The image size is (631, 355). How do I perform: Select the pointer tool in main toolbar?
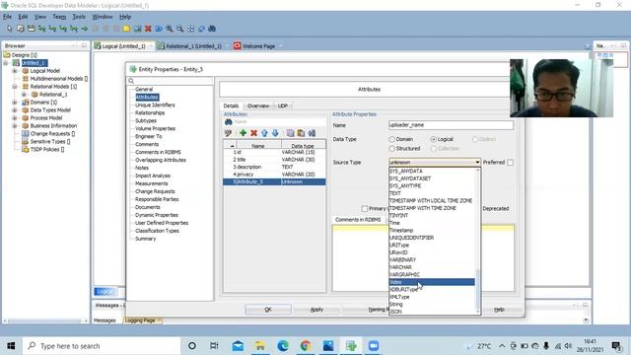click(10, 29)
